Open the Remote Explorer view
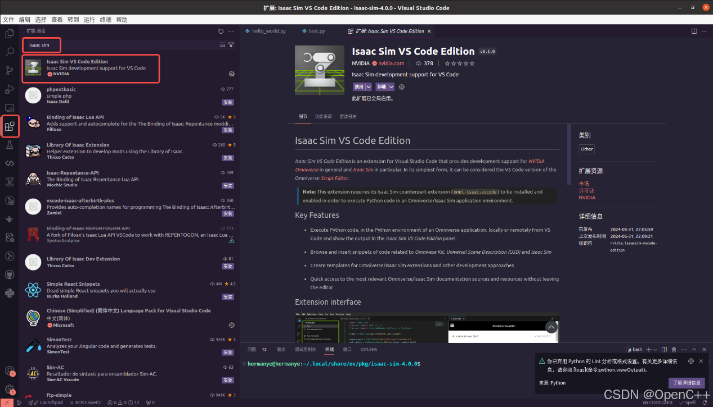This screenshot has height=407, width=713. [x=10, y=108]
